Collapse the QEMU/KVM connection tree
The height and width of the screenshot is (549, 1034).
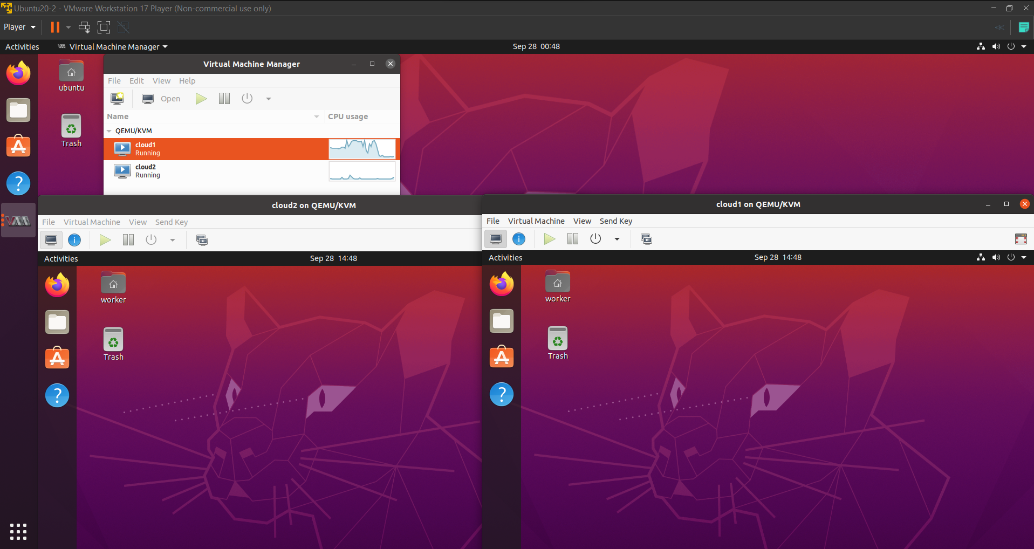coord(109,131)
